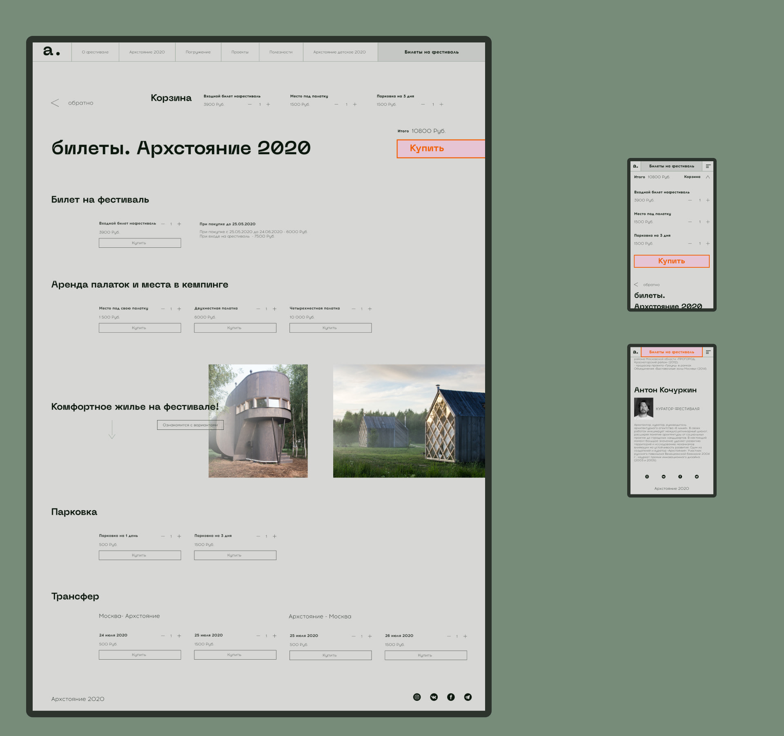
Task: Collapse the 'Корзина' chevron in mobile mockup
Action: click(708, 177)
